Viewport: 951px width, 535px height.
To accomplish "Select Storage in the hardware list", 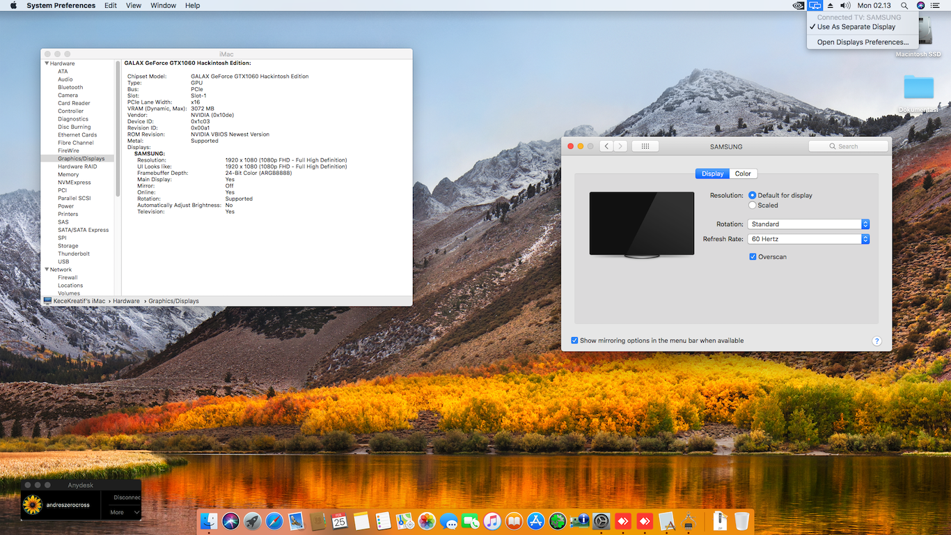I will point(68,246).
